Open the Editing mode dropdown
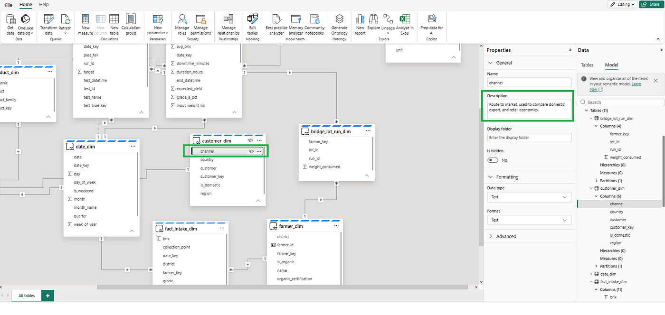 tap(622, 4)
